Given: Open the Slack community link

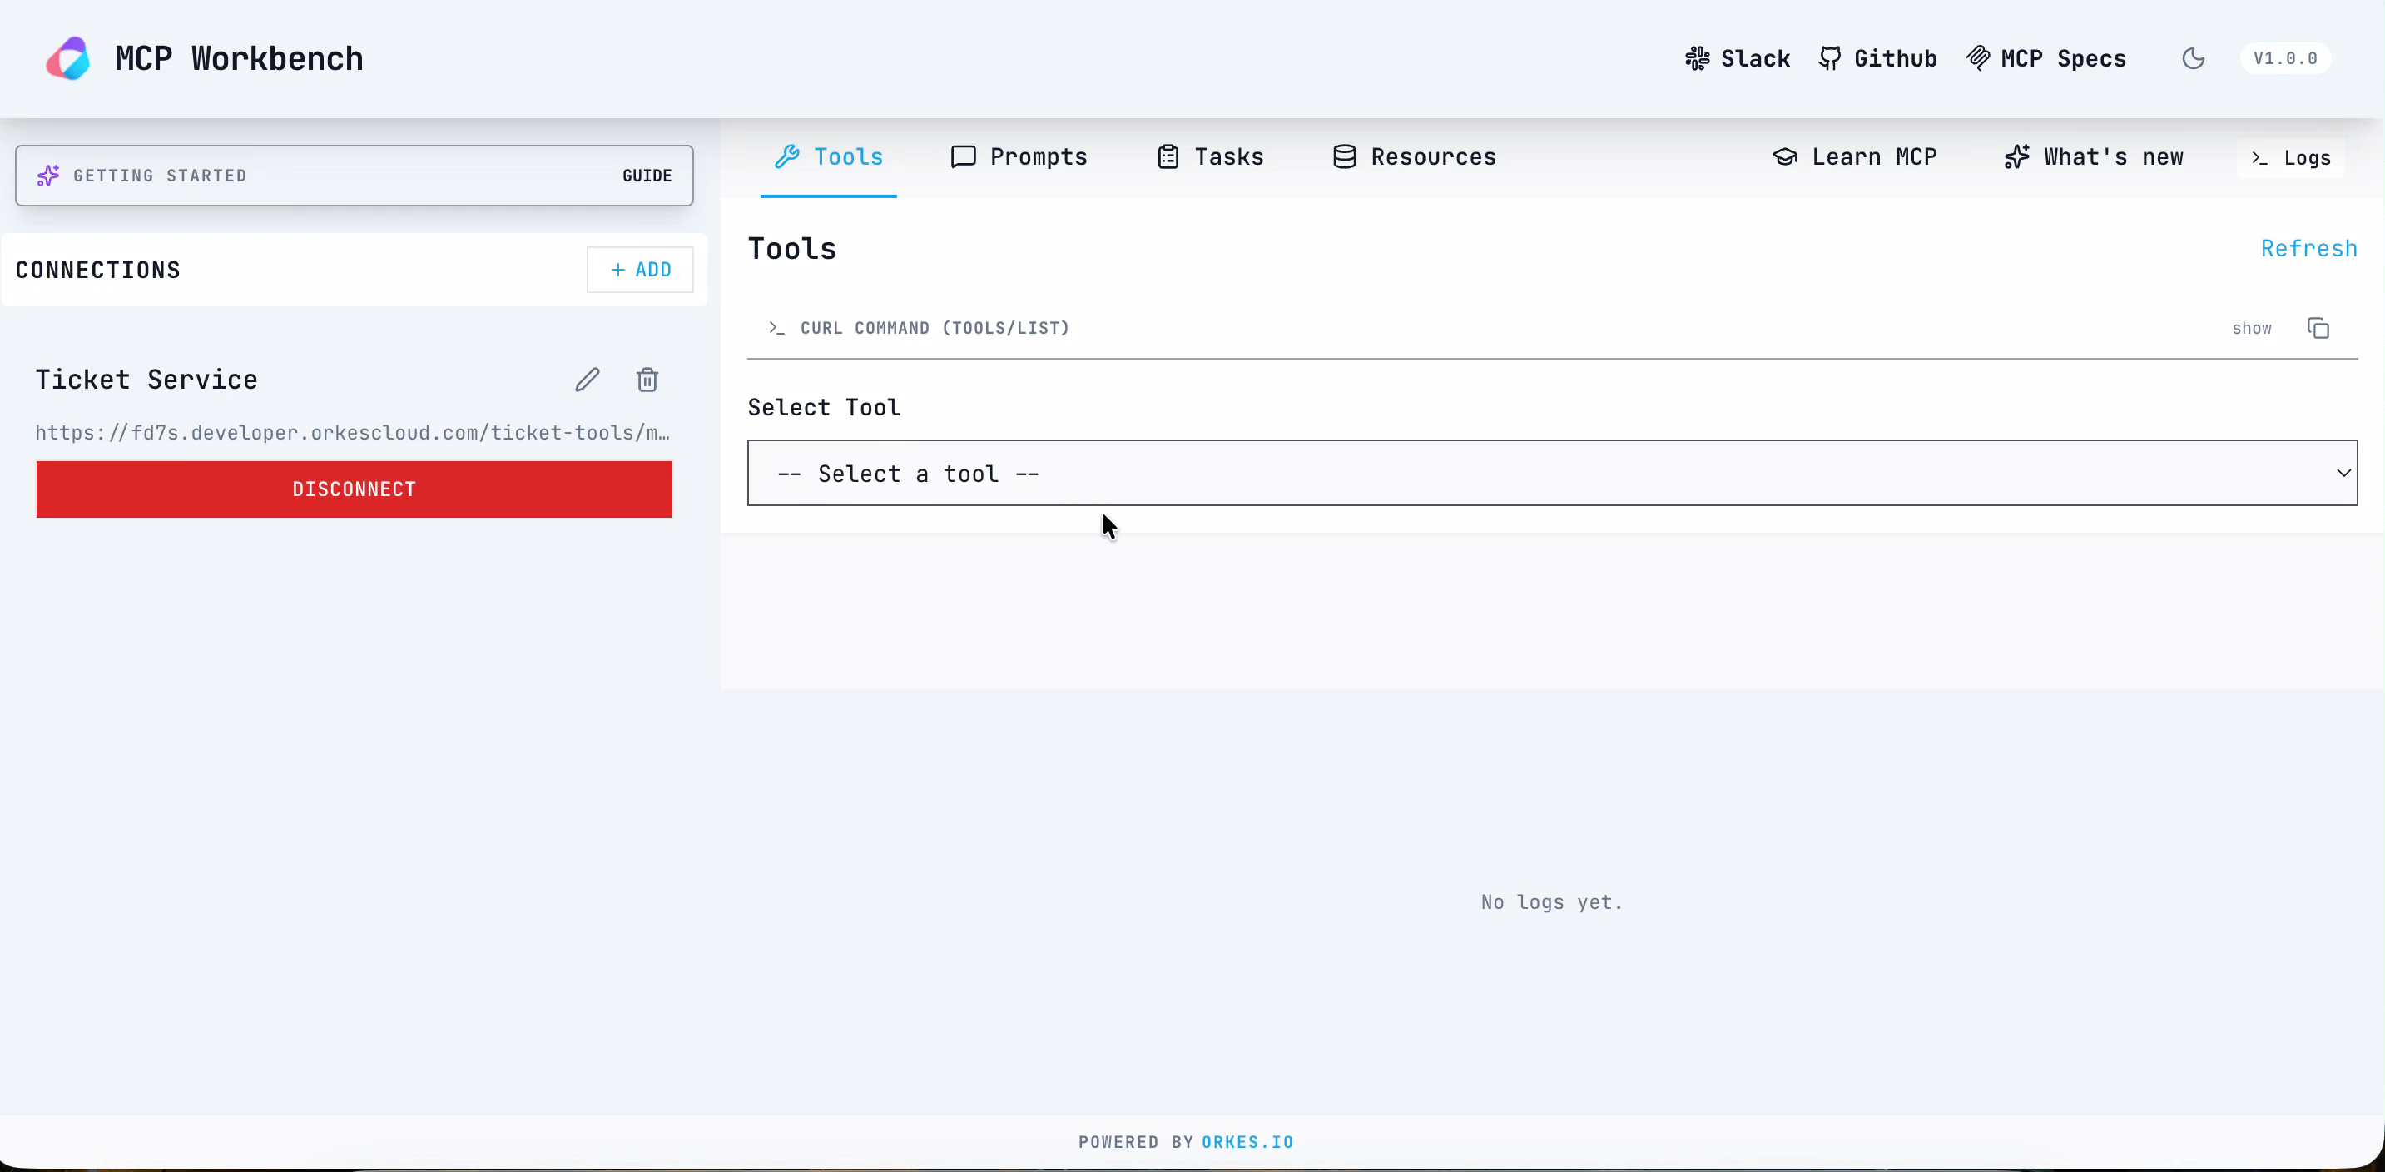Looking at the screenshot, I should (x=1736, y=57).
